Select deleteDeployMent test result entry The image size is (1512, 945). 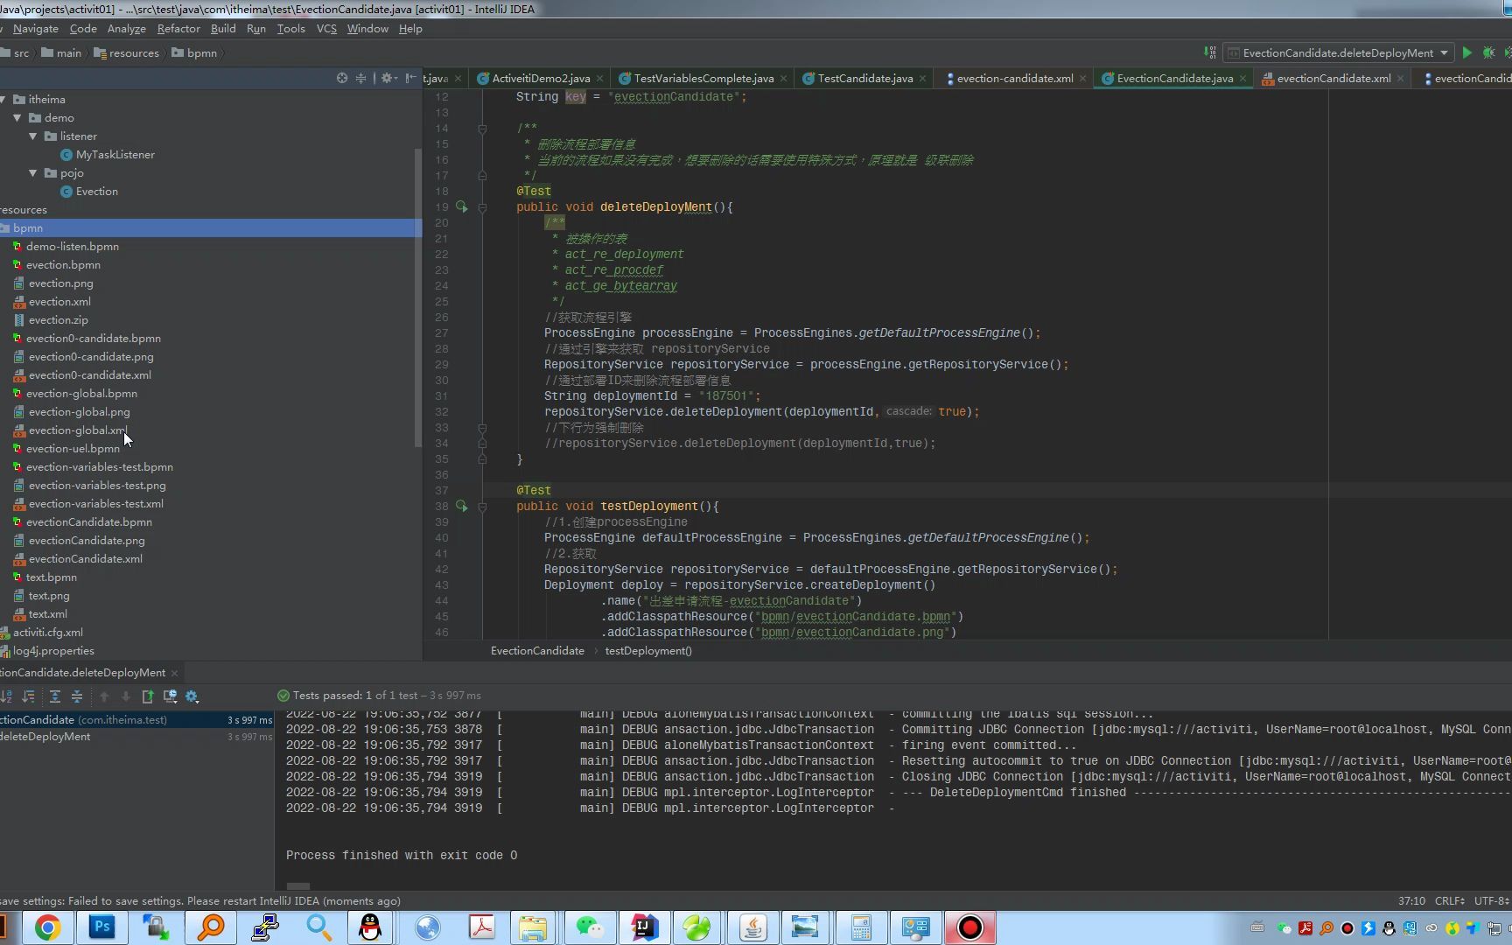45,737
